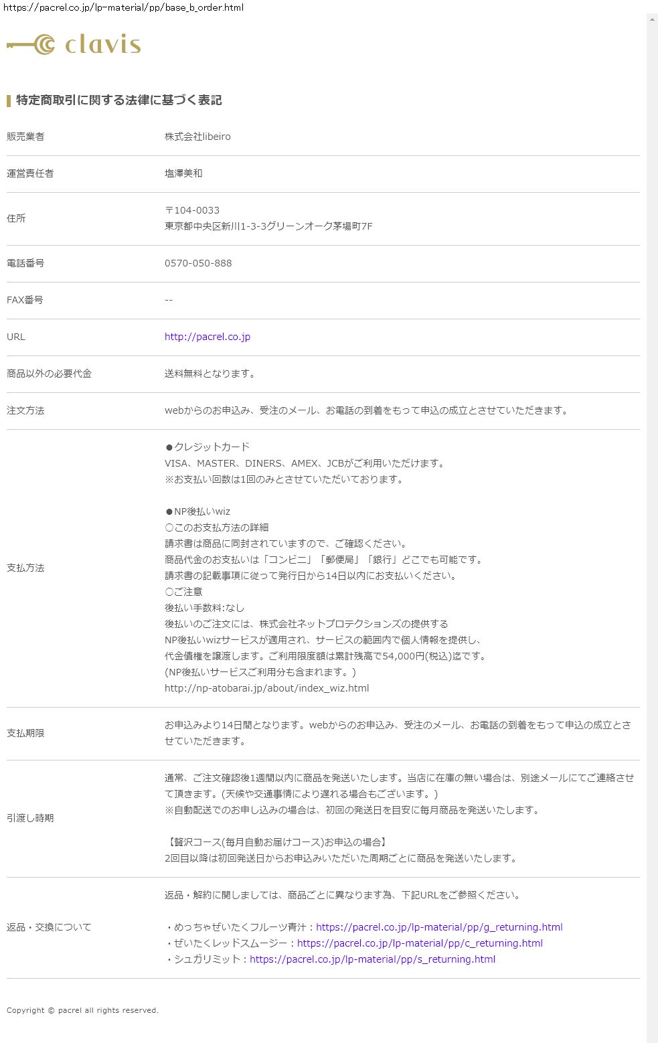The image size is (658, 1043).
Task: Open the g_returning.html fruit aojiru return link
Action: [439, 927]
